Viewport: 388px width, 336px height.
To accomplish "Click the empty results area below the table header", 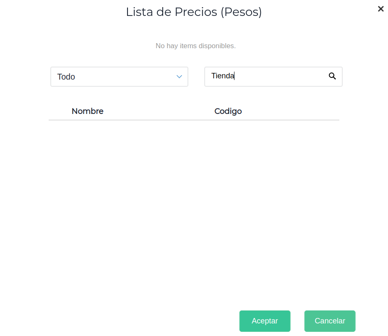I will (x=194, y=201).
